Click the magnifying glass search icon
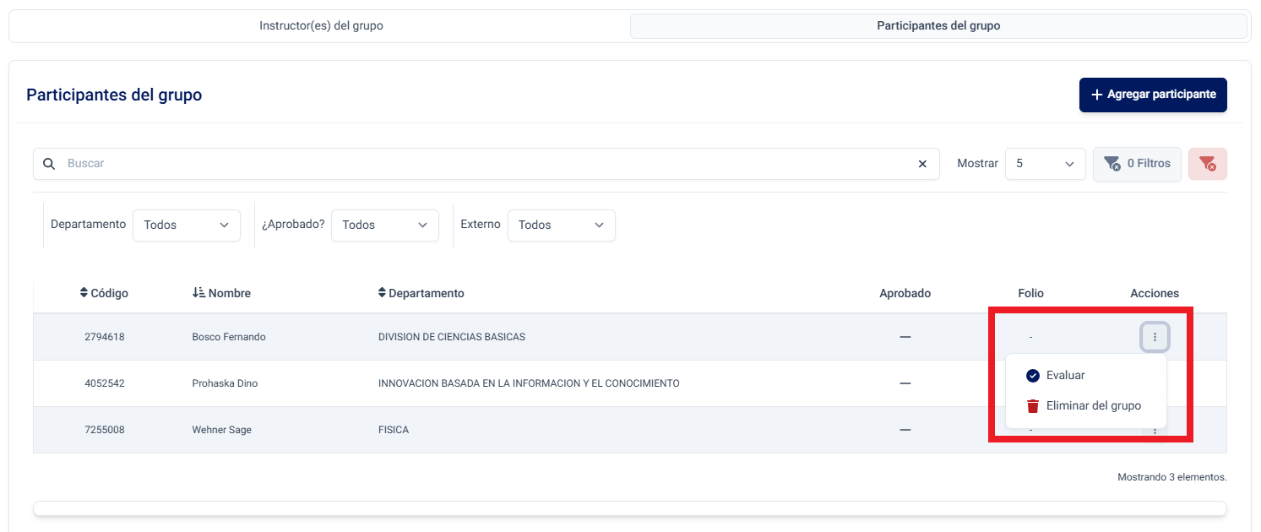This screenshot has width=1261, height=532. [49, 164]
